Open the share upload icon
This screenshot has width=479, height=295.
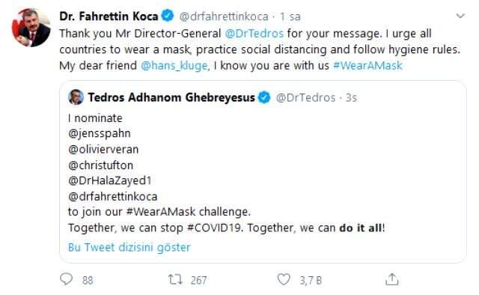click(392, 279)
